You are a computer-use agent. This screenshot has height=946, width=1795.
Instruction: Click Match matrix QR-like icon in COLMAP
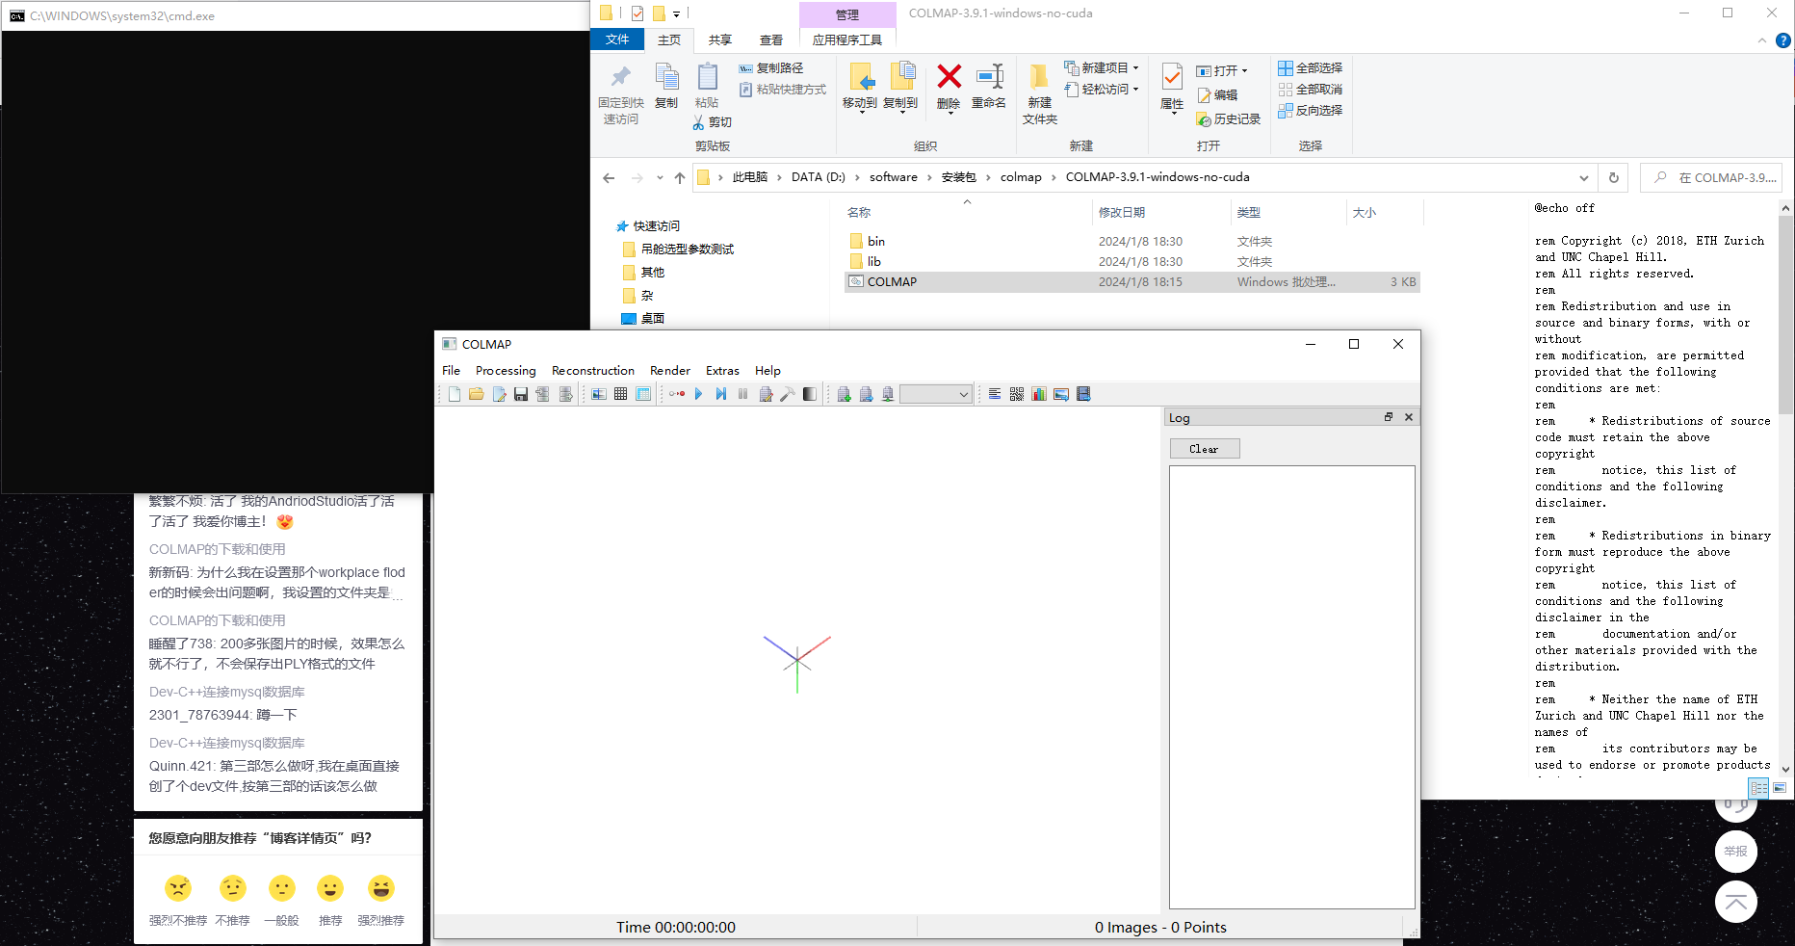click(1017, 394)
